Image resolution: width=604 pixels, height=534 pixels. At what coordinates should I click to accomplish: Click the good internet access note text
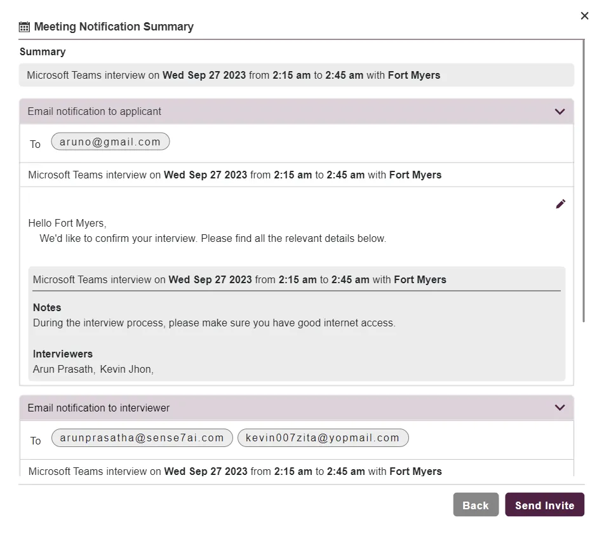tap(214, 323)
